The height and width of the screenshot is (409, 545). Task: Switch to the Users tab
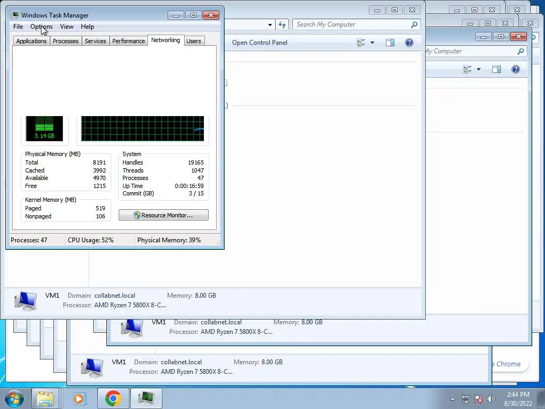(x=193, y=41)
